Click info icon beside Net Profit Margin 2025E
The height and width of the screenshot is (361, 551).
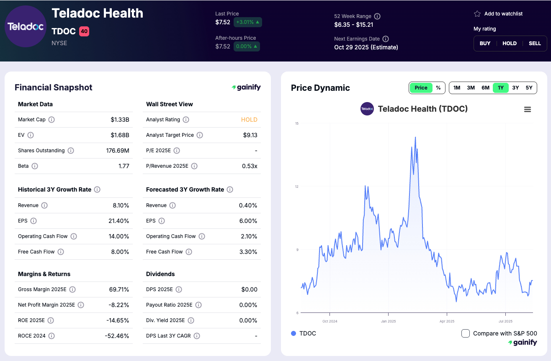[81, 305]
